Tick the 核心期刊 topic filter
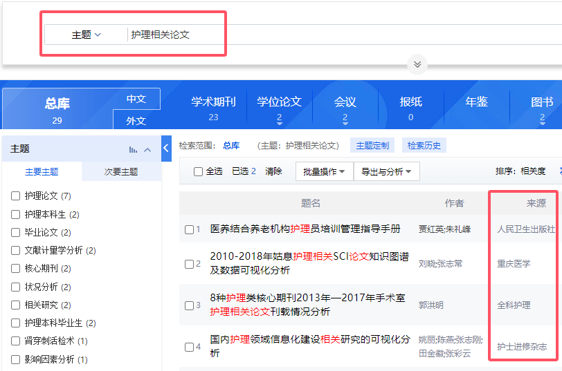 click(x=15, y=268)
